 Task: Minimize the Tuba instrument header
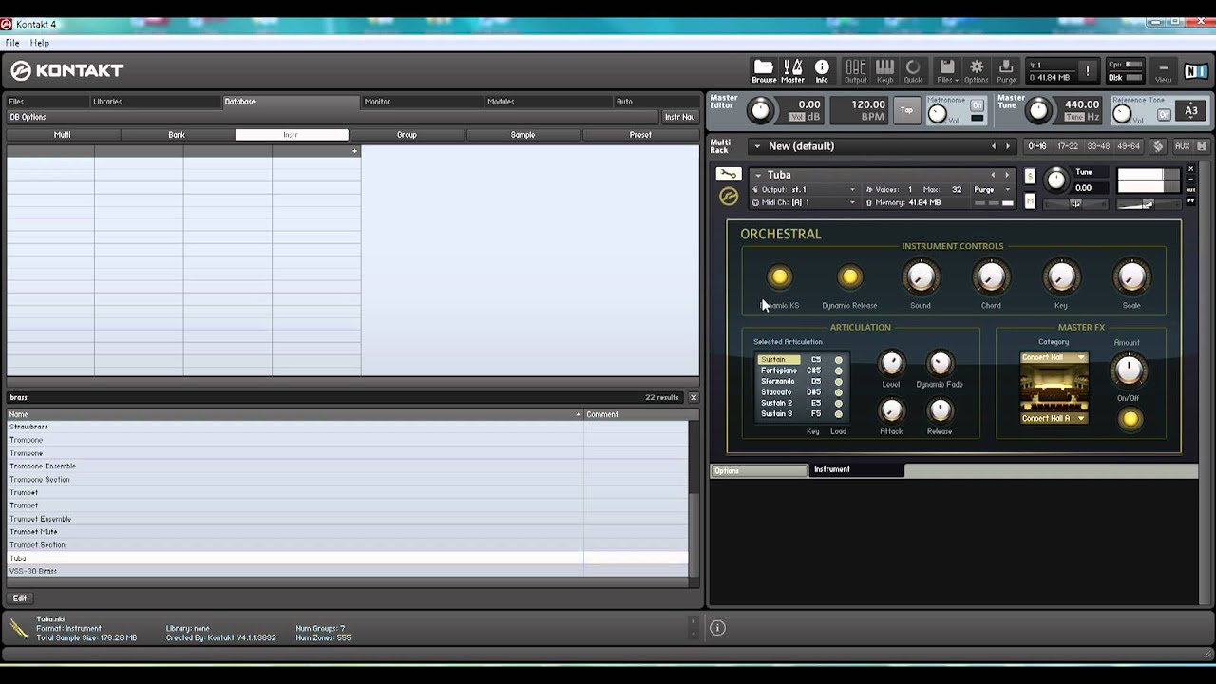(1191, 180)
